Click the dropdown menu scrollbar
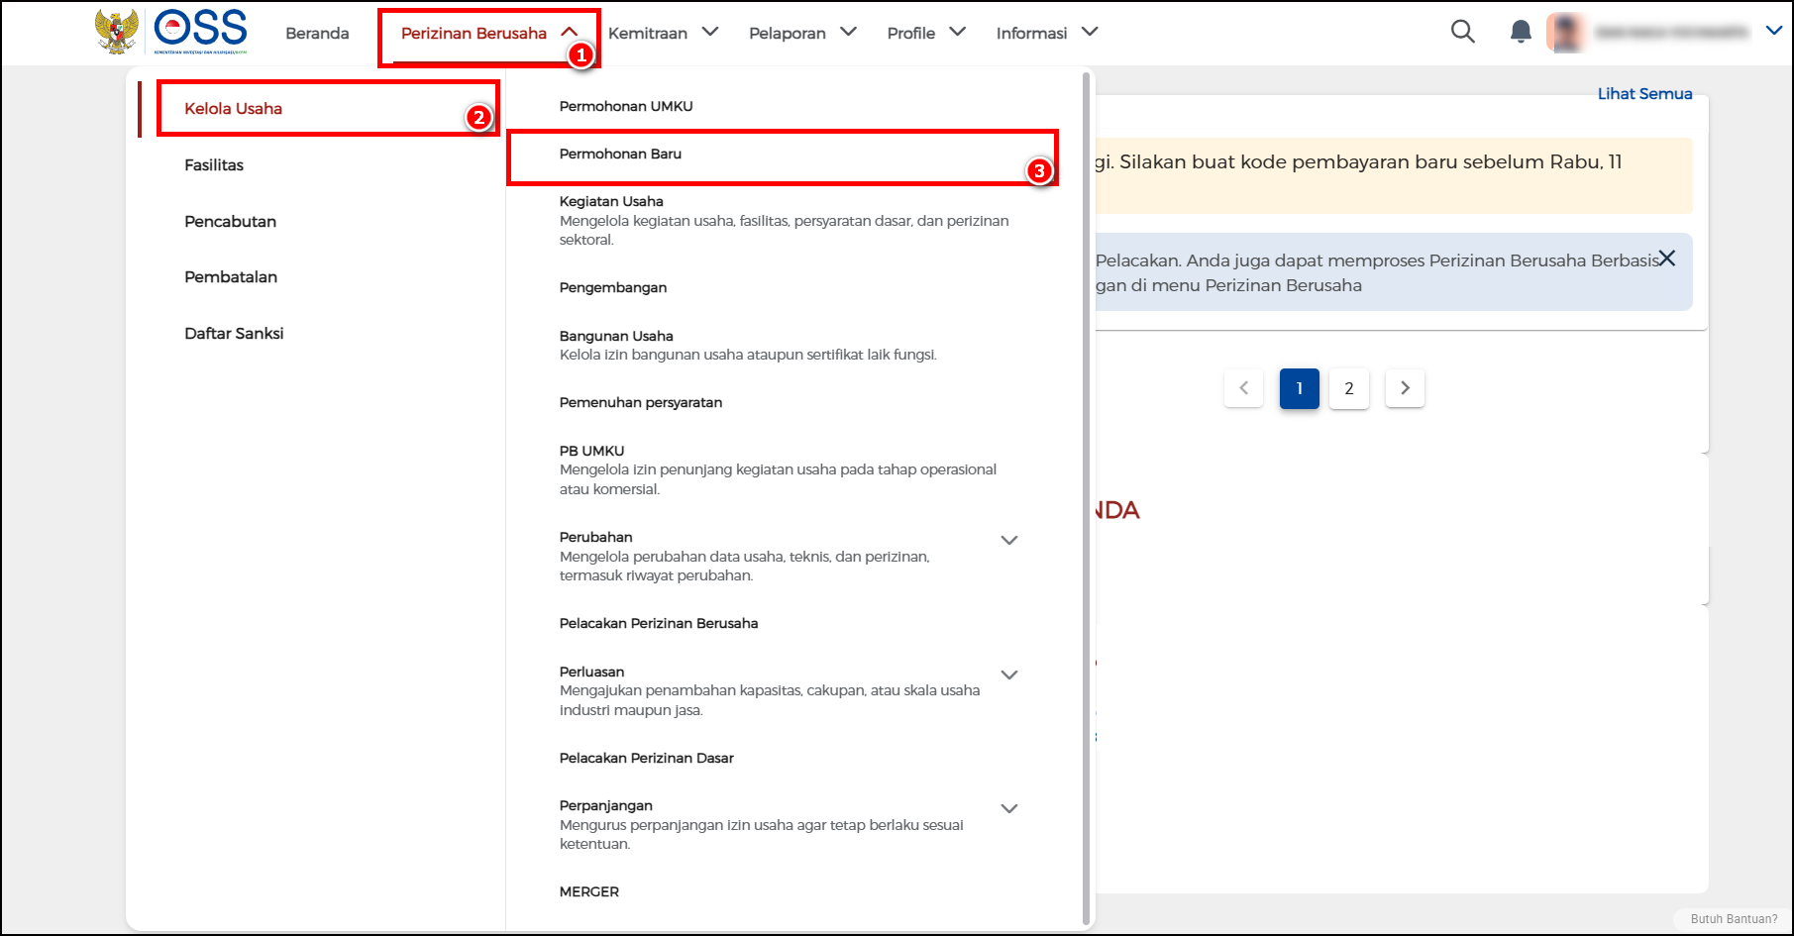Screen dimensions: 1794x936 coord(1086,495)
